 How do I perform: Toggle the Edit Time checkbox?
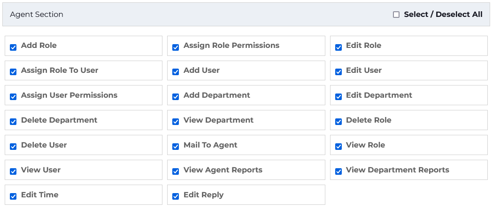[x=13, y=196]
